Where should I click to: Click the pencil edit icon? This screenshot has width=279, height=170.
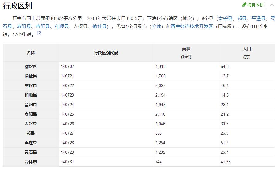coord(244,5)
